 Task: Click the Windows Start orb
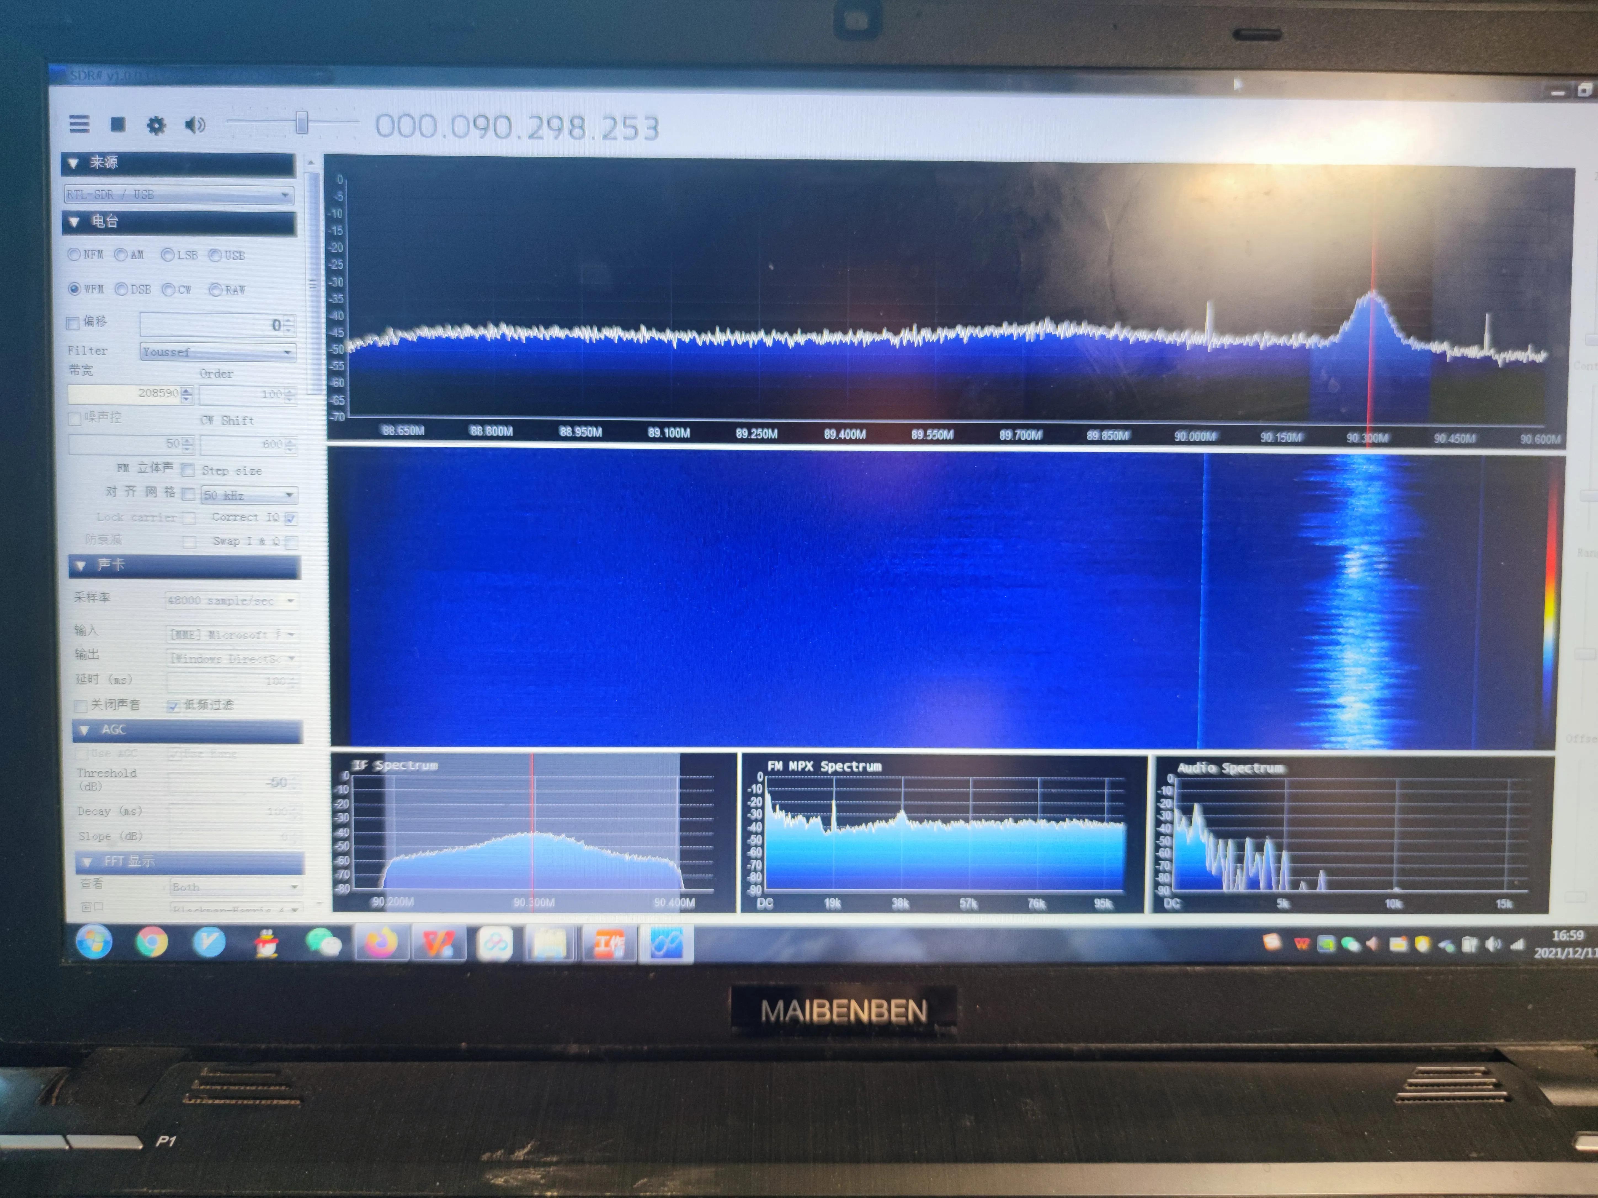click(x=95, y=942)
